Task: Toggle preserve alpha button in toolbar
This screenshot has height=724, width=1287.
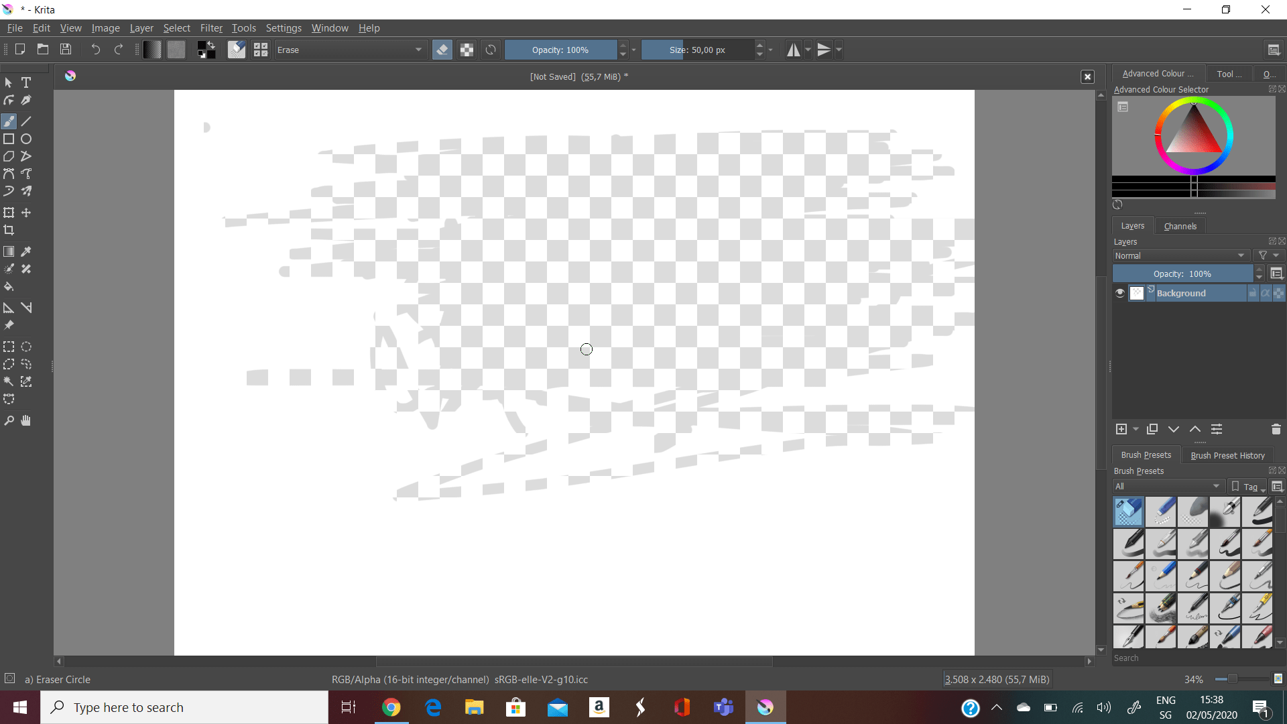Action: point(467,50)
